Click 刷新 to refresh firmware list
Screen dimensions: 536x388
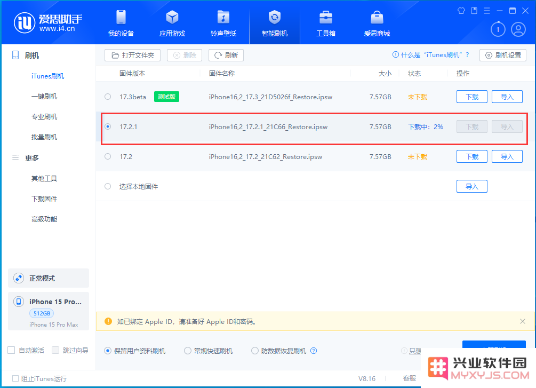tap(226, 55)
